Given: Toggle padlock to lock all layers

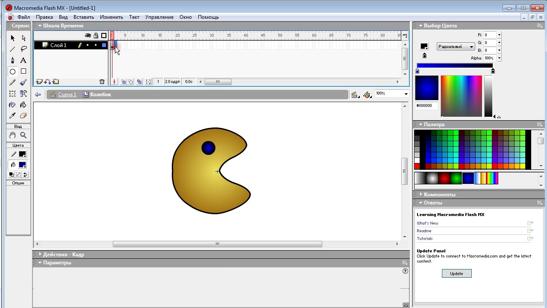Looking at the screenshot, I should [96, 36].
